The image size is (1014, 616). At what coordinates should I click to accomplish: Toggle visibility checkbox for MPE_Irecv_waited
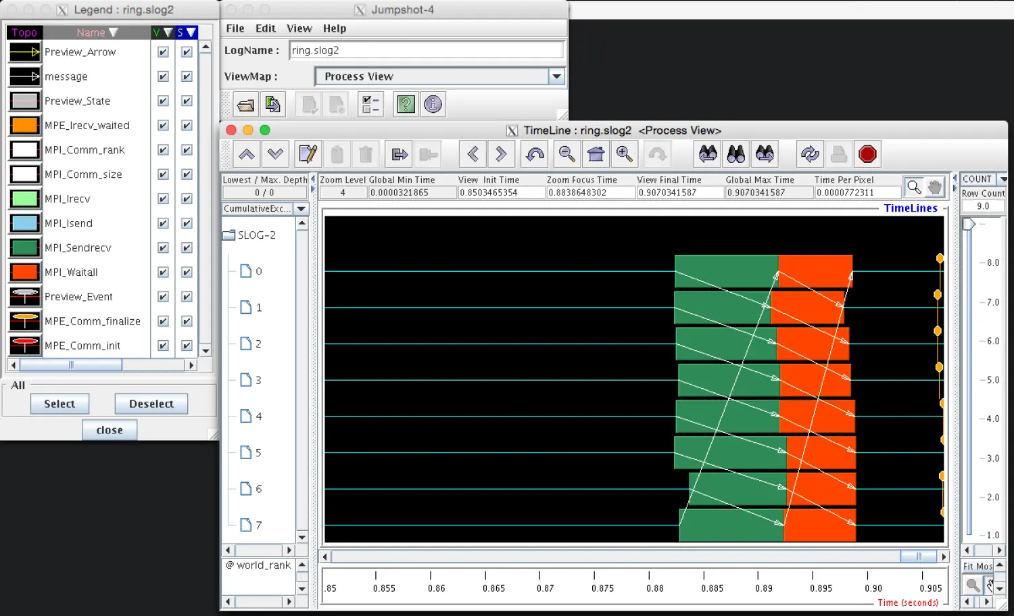(163, 125)
